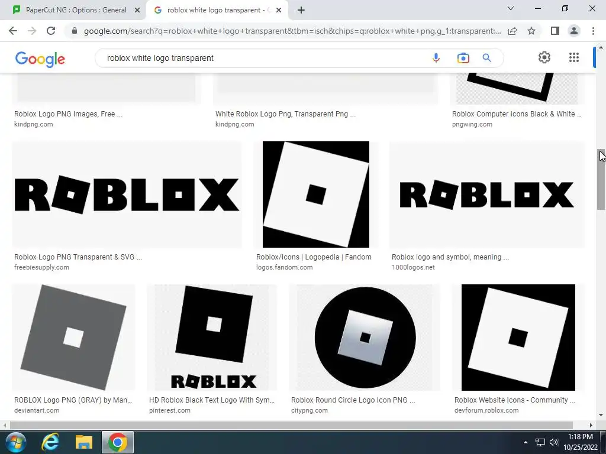Image resolution: width=606 pixels, height=454 pixels.
Task: Reload the current page
Action: [51, 31]
